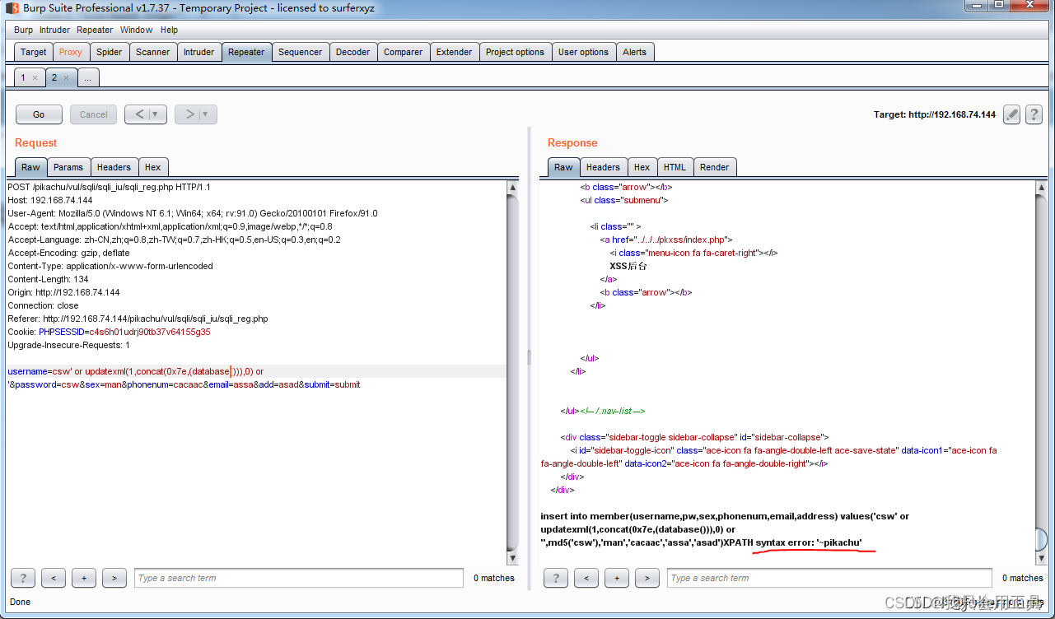The width and height of the screenshot is (1055, 619).
Task: Show the response HTML view
Action: pyautogui.click(x=675, y=167)
